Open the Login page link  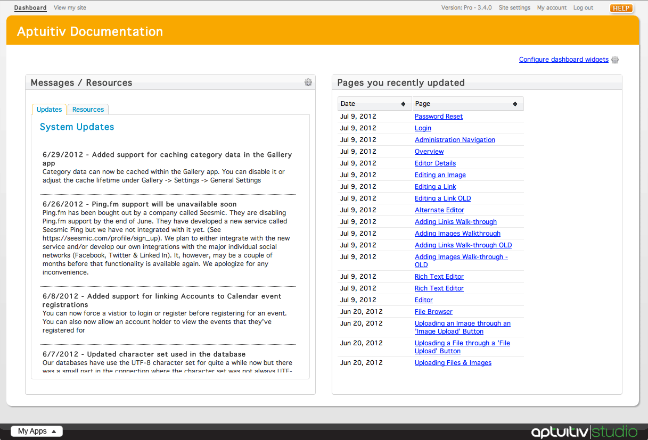pos(423,128)
